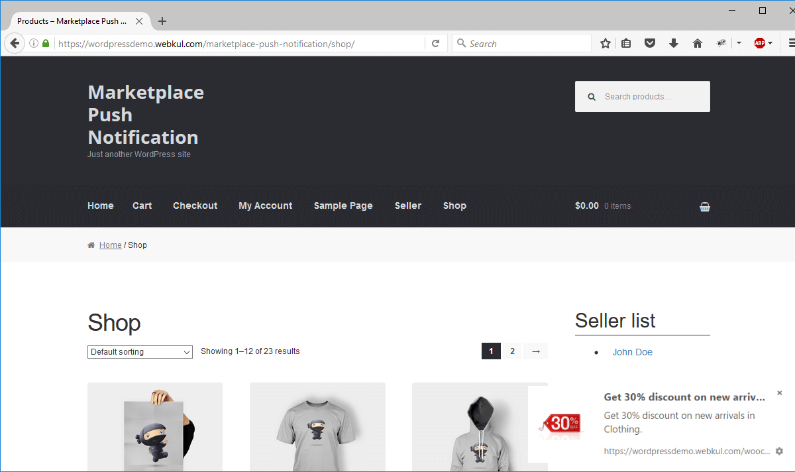This screenshot has width=795, height=472.
Task: Open the Downloads panel
Action: 674,42
